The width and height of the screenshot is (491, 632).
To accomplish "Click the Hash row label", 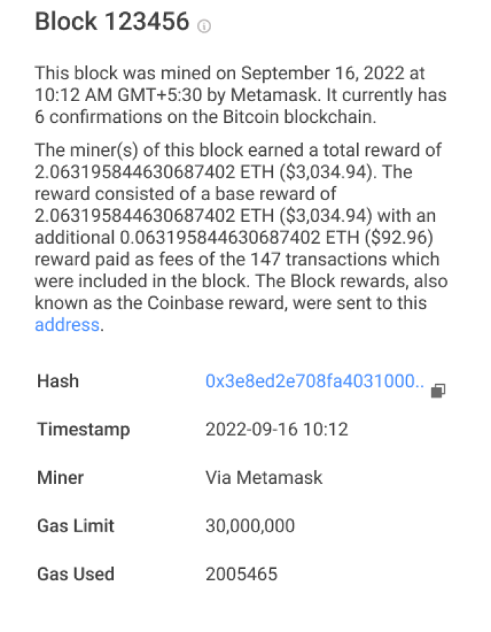I will 58,381.
